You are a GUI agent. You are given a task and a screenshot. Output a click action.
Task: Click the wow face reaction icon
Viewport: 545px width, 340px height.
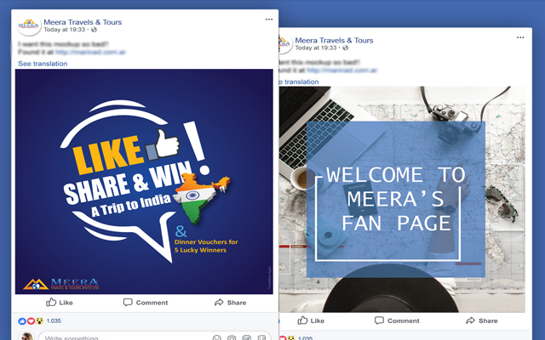pyautogui.click(x=40, y=321)
